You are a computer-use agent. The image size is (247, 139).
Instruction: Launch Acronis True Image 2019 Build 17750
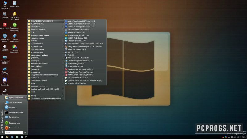coord(85,24)
